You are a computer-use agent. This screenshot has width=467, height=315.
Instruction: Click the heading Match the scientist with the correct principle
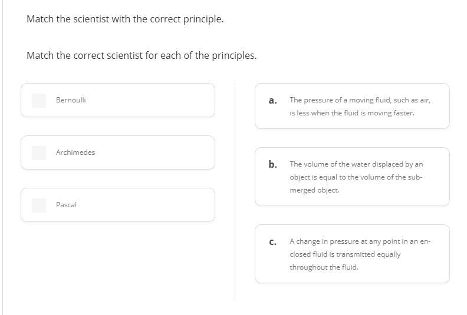[125, 19]
